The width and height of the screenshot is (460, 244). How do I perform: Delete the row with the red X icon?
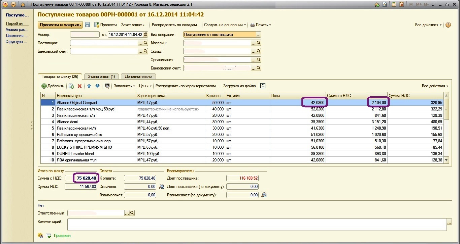coord(80,86)
